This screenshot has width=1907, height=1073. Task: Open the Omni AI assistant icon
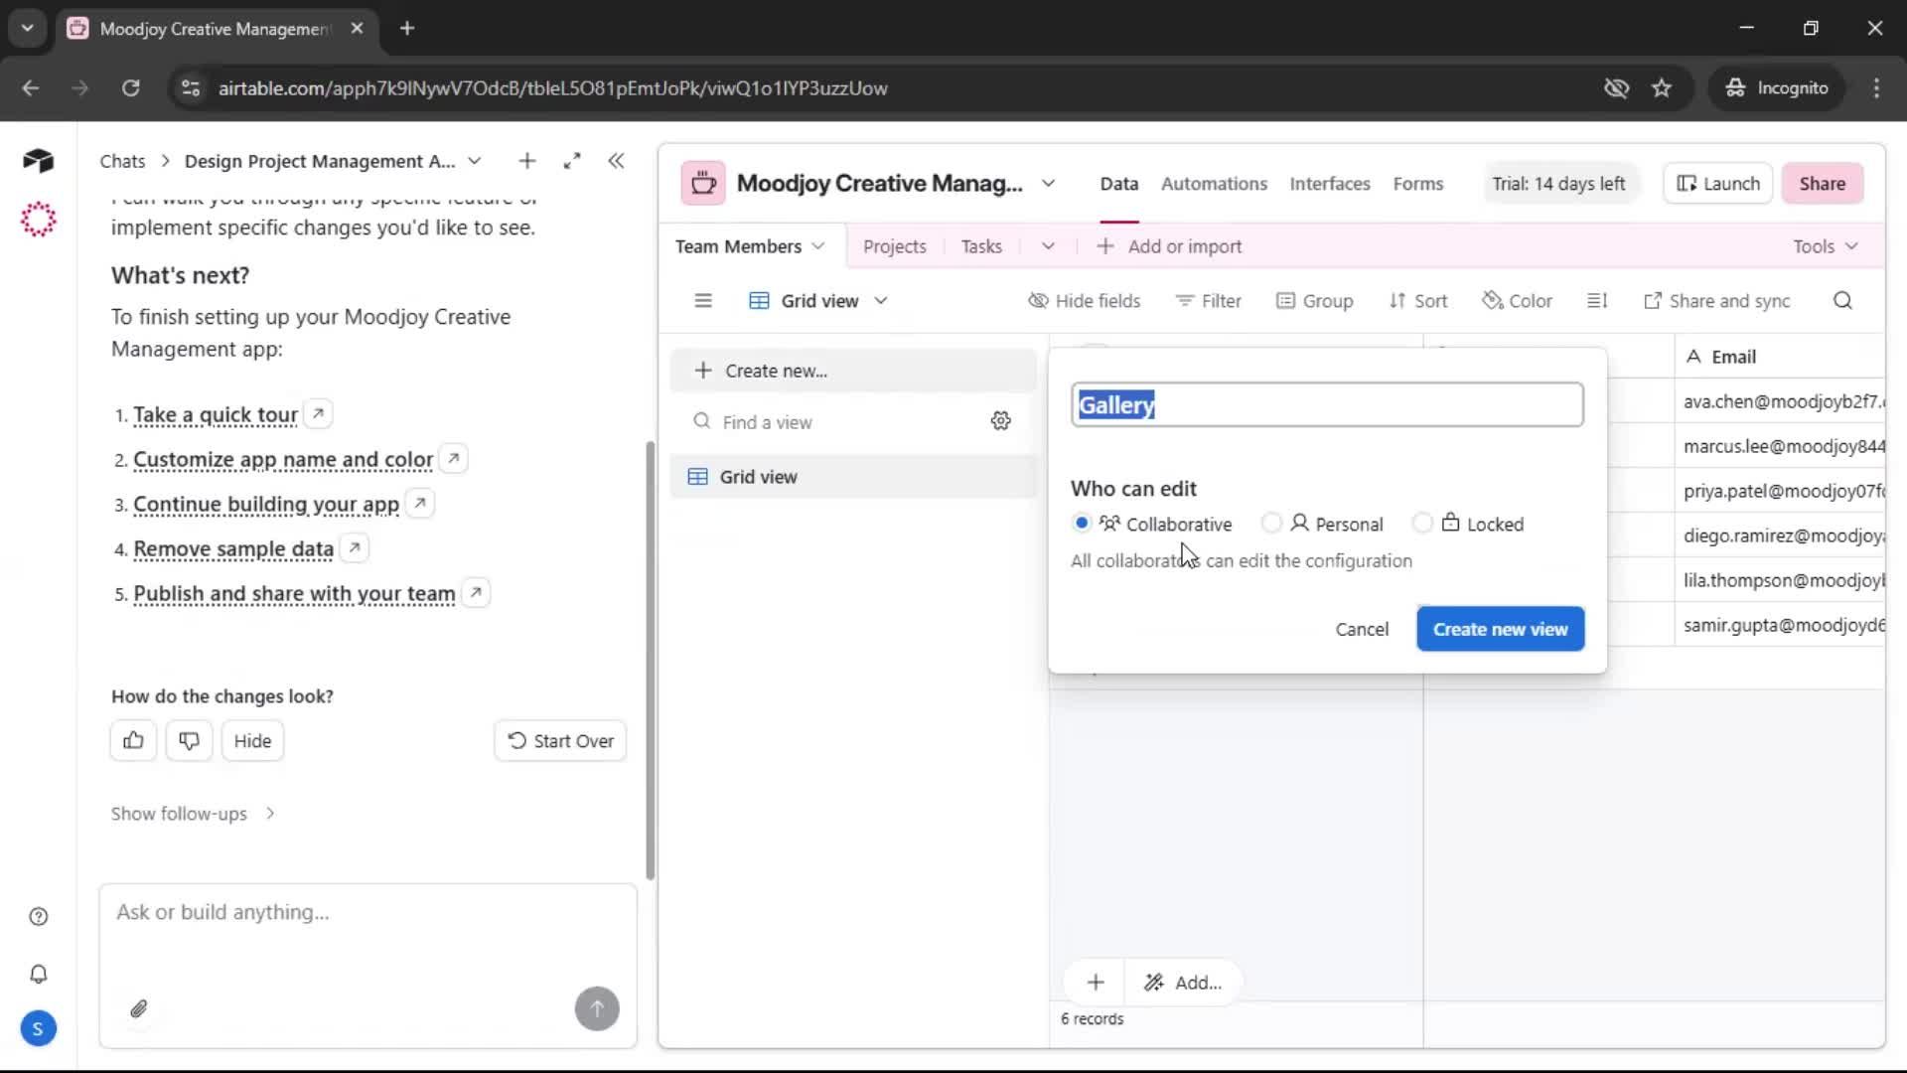tap(38, 219)
